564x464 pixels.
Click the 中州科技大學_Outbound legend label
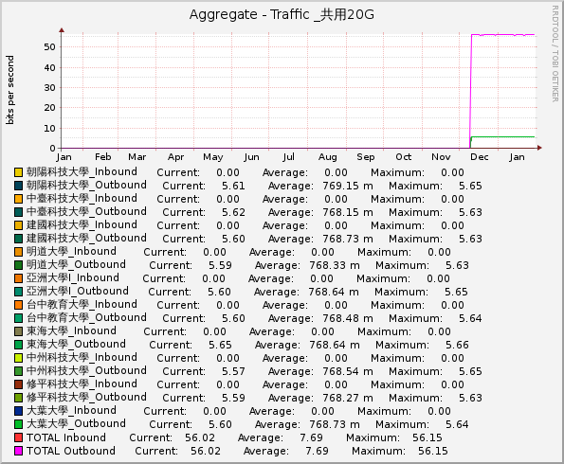point(86,370)
